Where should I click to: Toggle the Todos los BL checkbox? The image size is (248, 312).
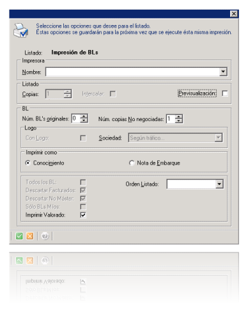coord(83,182)
